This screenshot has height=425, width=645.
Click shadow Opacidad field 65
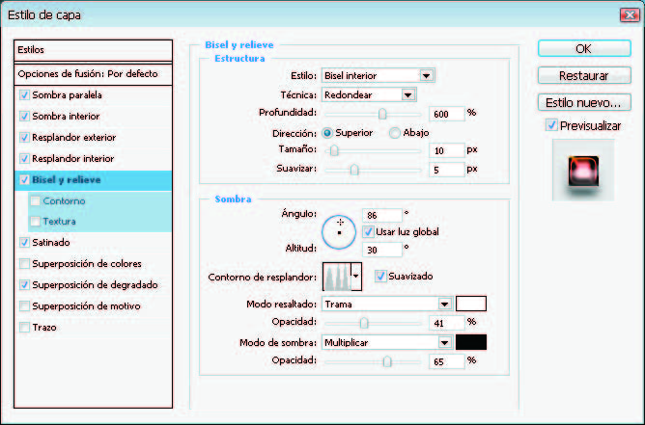[x=447, y=361]
